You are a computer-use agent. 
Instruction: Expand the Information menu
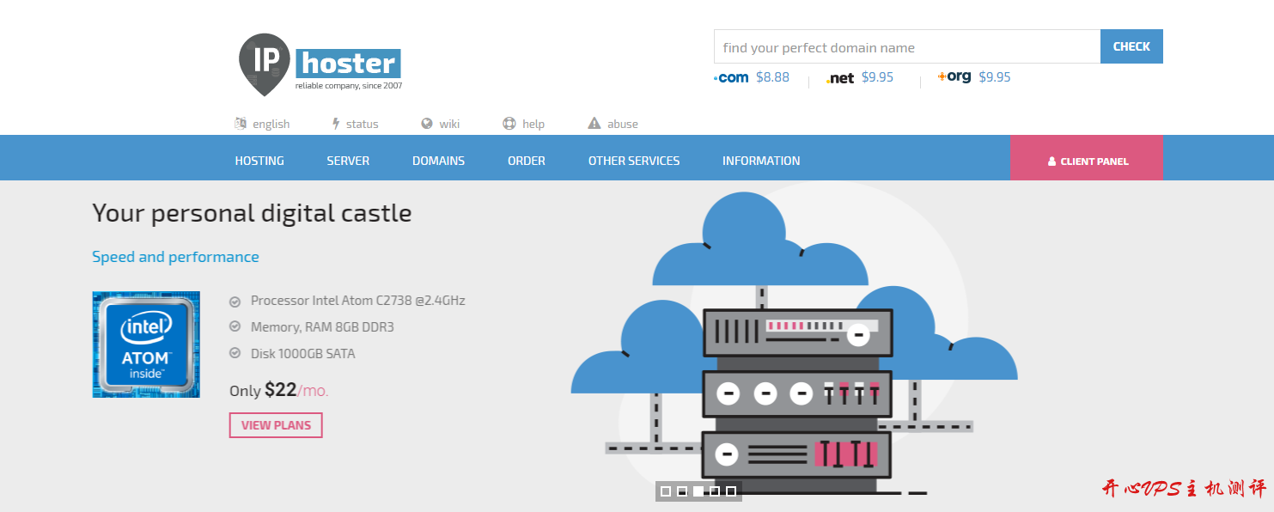(760, 161)
